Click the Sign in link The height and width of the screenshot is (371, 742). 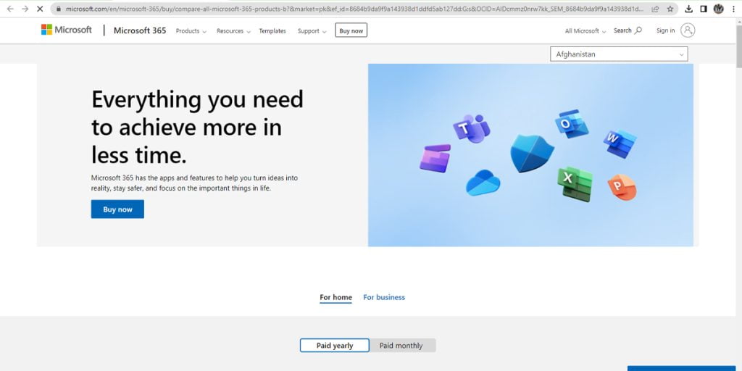point(665,30)
